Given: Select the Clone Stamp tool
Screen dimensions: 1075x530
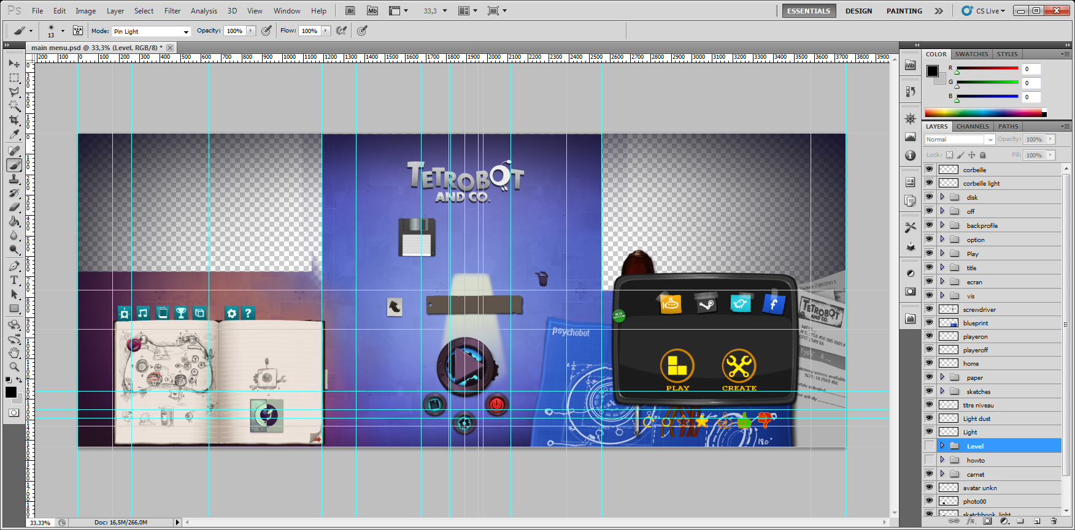Looking at the screenshot, I should (x=14, y=179).
